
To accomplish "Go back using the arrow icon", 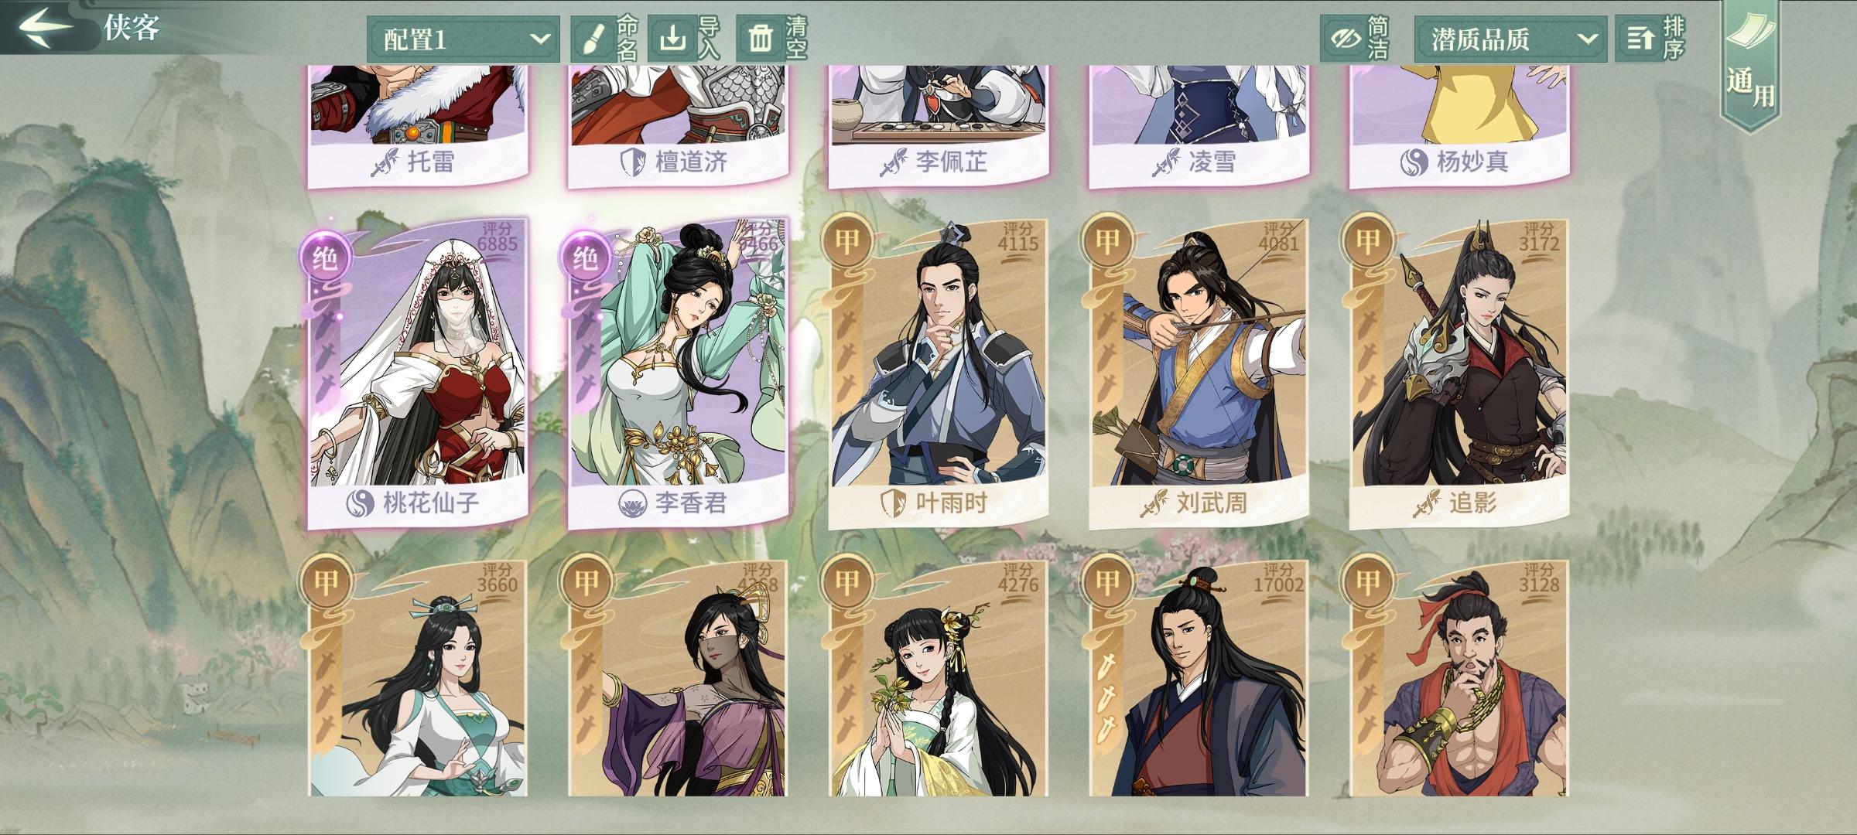I will point(45,27).
